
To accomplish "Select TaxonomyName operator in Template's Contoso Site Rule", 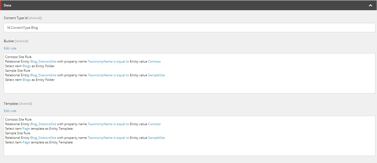I will [108, 124].
